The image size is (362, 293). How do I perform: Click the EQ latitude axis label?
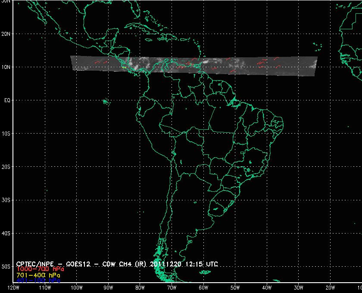click(x=7, y=100)
